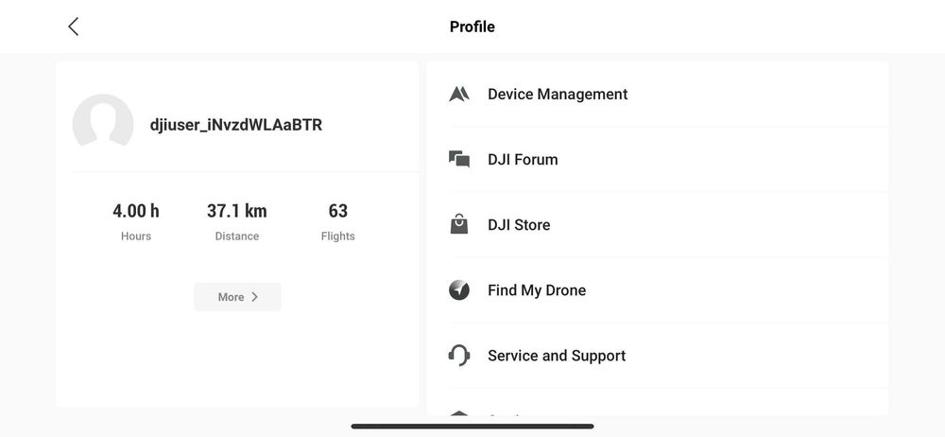The height and width of the screenshot is (437, 945).
Task: Select the username djiuser_iNvzdWLAaBTR
Action: pos(236,125)
